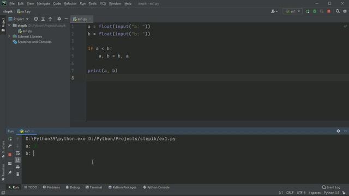Open the user account icon menu
This screenshot has height=196, width=349.
(274, 11)
